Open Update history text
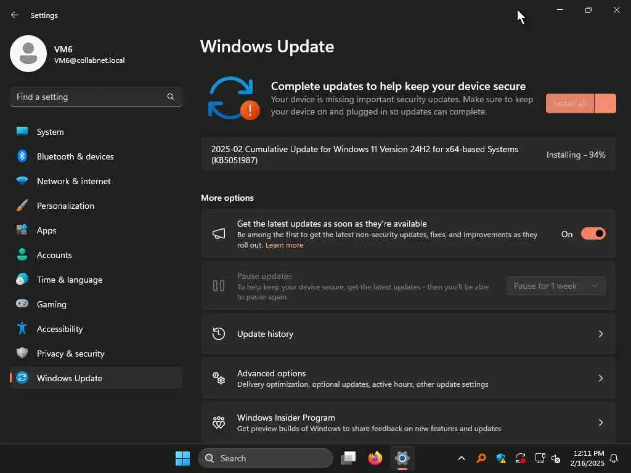Screen dimensions: 631x473 click(265, 334)
